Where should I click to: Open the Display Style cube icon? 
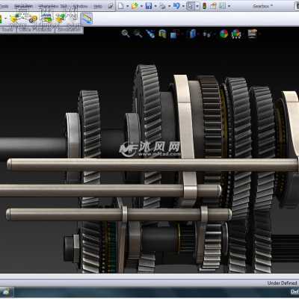pos(193,34)
